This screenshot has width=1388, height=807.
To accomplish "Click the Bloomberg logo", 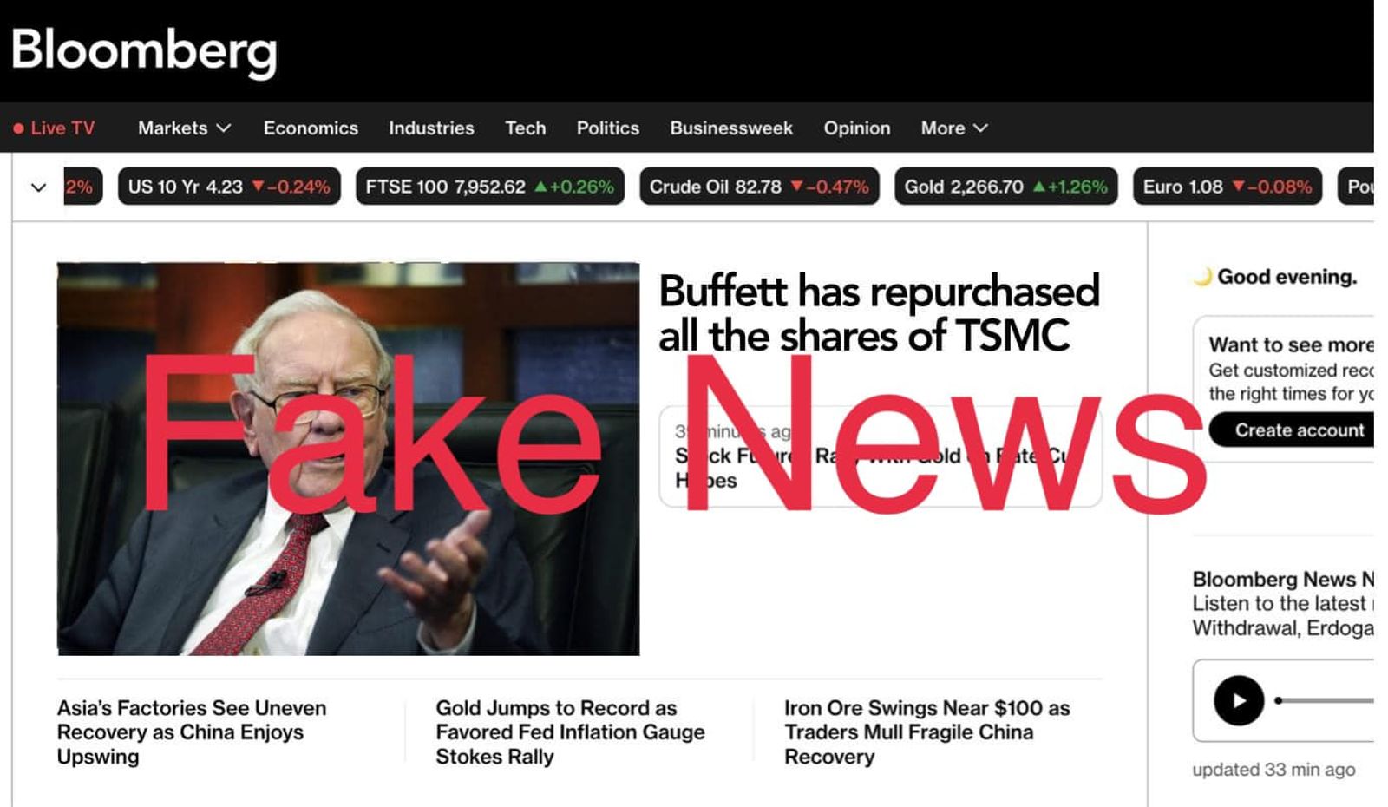I will [x=144, y=51].
